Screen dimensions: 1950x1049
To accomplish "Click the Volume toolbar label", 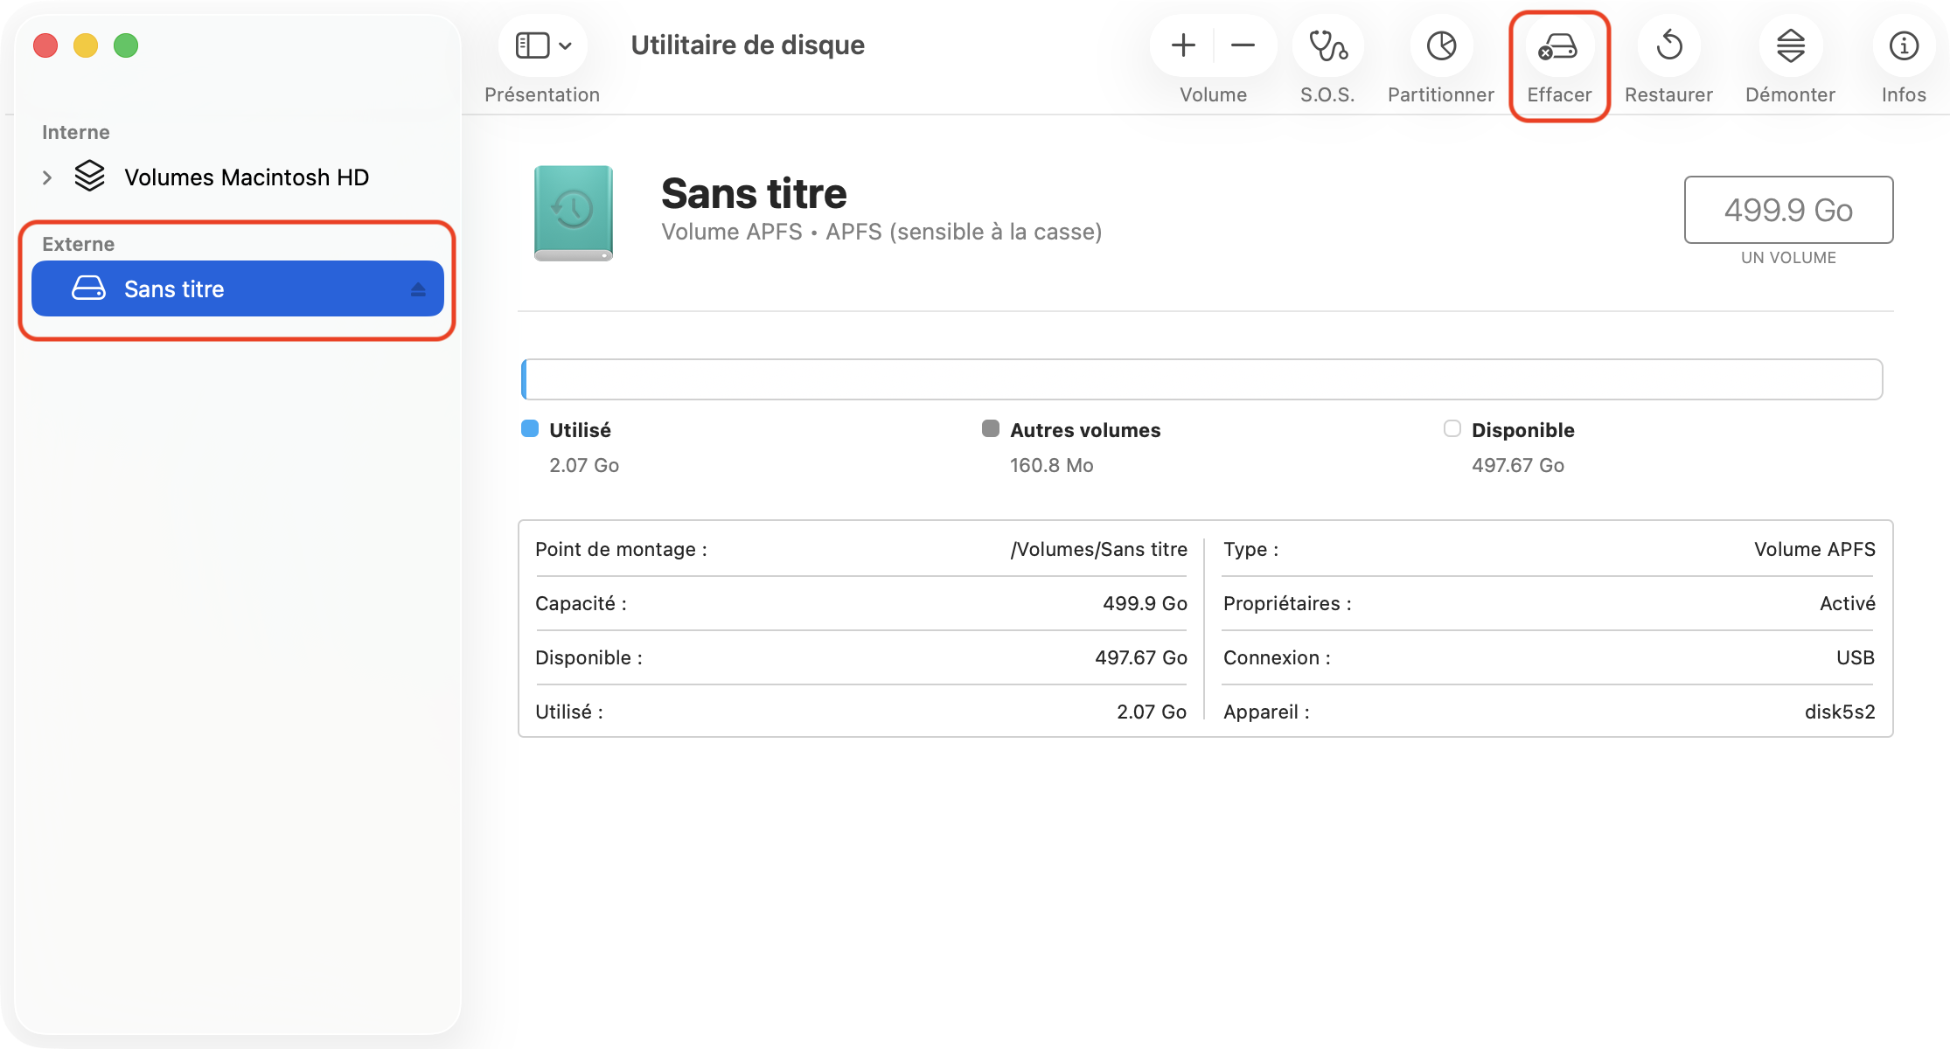I will click(1213, 94).
